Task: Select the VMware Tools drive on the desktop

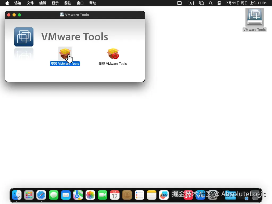Action: point(254,17)
